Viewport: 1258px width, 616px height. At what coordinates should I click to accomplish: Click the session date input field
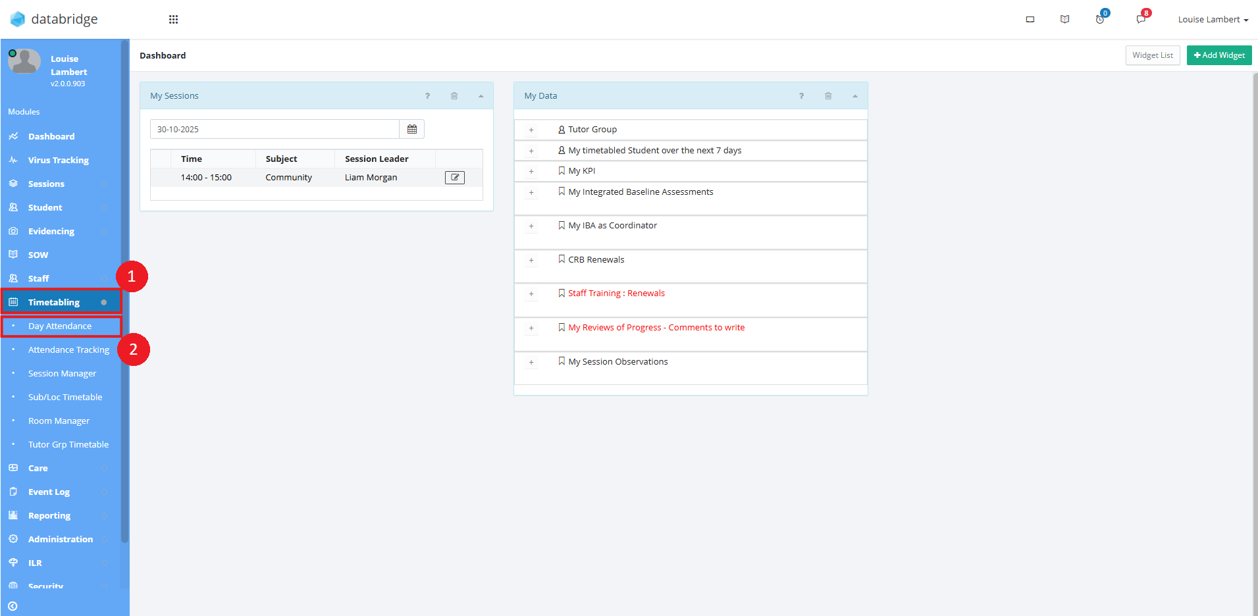[275, 129]
